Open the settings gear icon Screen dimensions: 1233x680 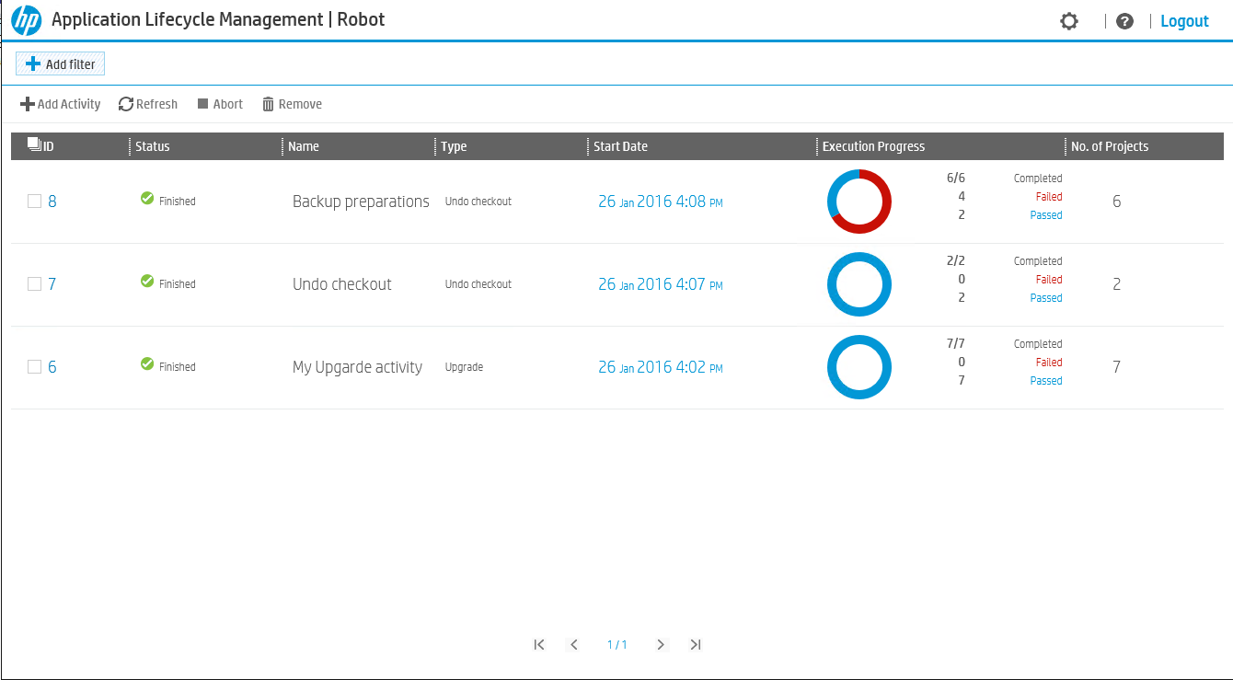click(1068, 21)
